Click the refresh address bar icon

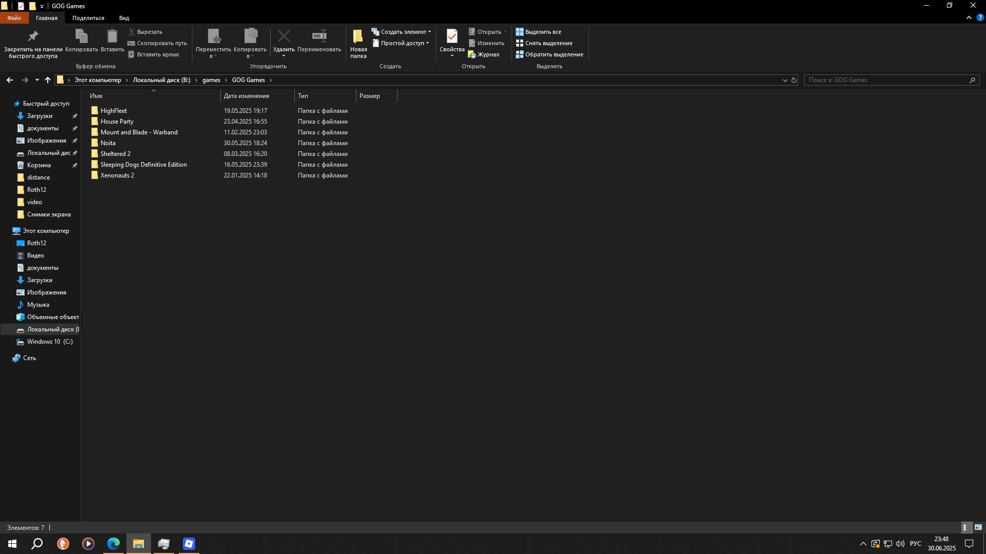pos(794,80)
